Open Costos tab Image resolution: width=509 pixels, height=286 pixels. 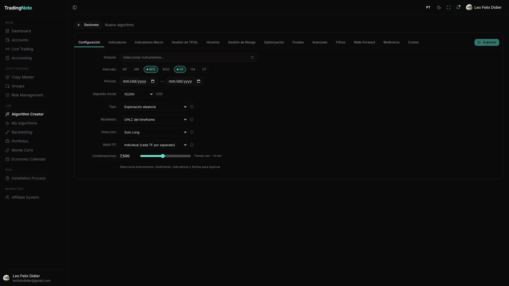click(x=413, y=42)
